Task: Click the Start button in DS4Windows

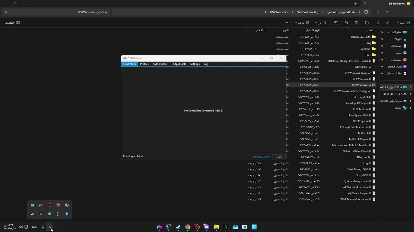Action: point(279,157)
